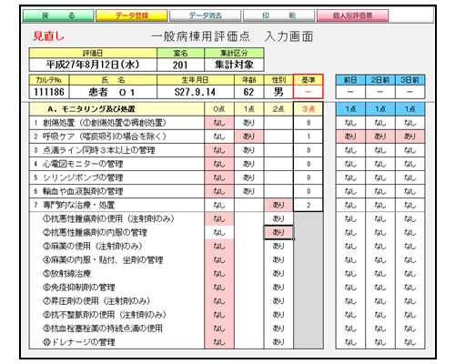Screen dimensions: 455x364
Task: Click the 印刷 print button
Action: 278,15
